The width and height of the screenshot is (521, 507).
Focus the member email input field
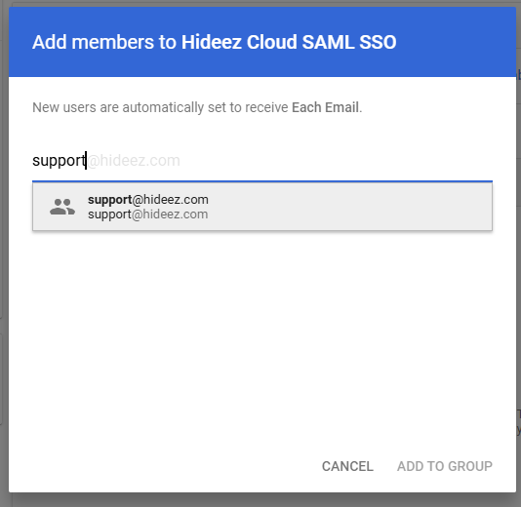pos(262,161)
